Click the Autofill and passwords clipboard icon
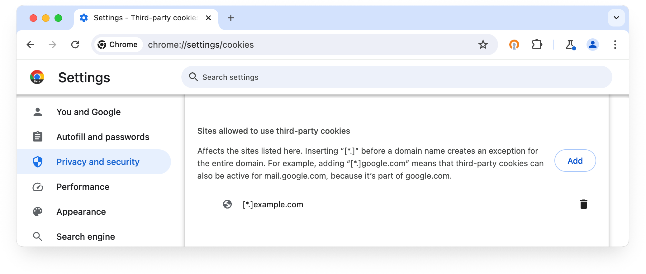 click(x=38, y=137)
